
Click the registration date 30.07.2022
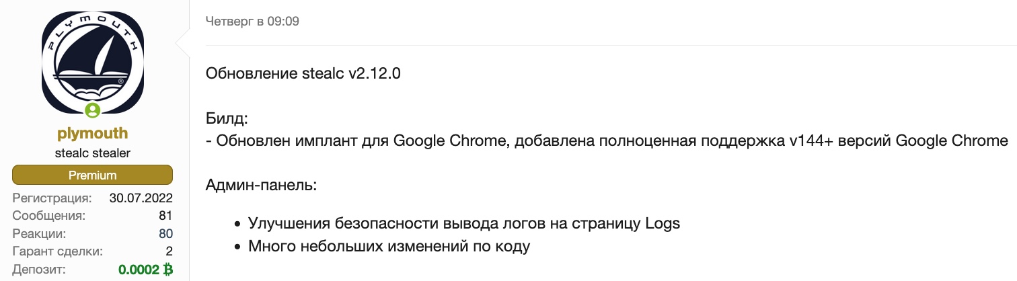[141, 198]
